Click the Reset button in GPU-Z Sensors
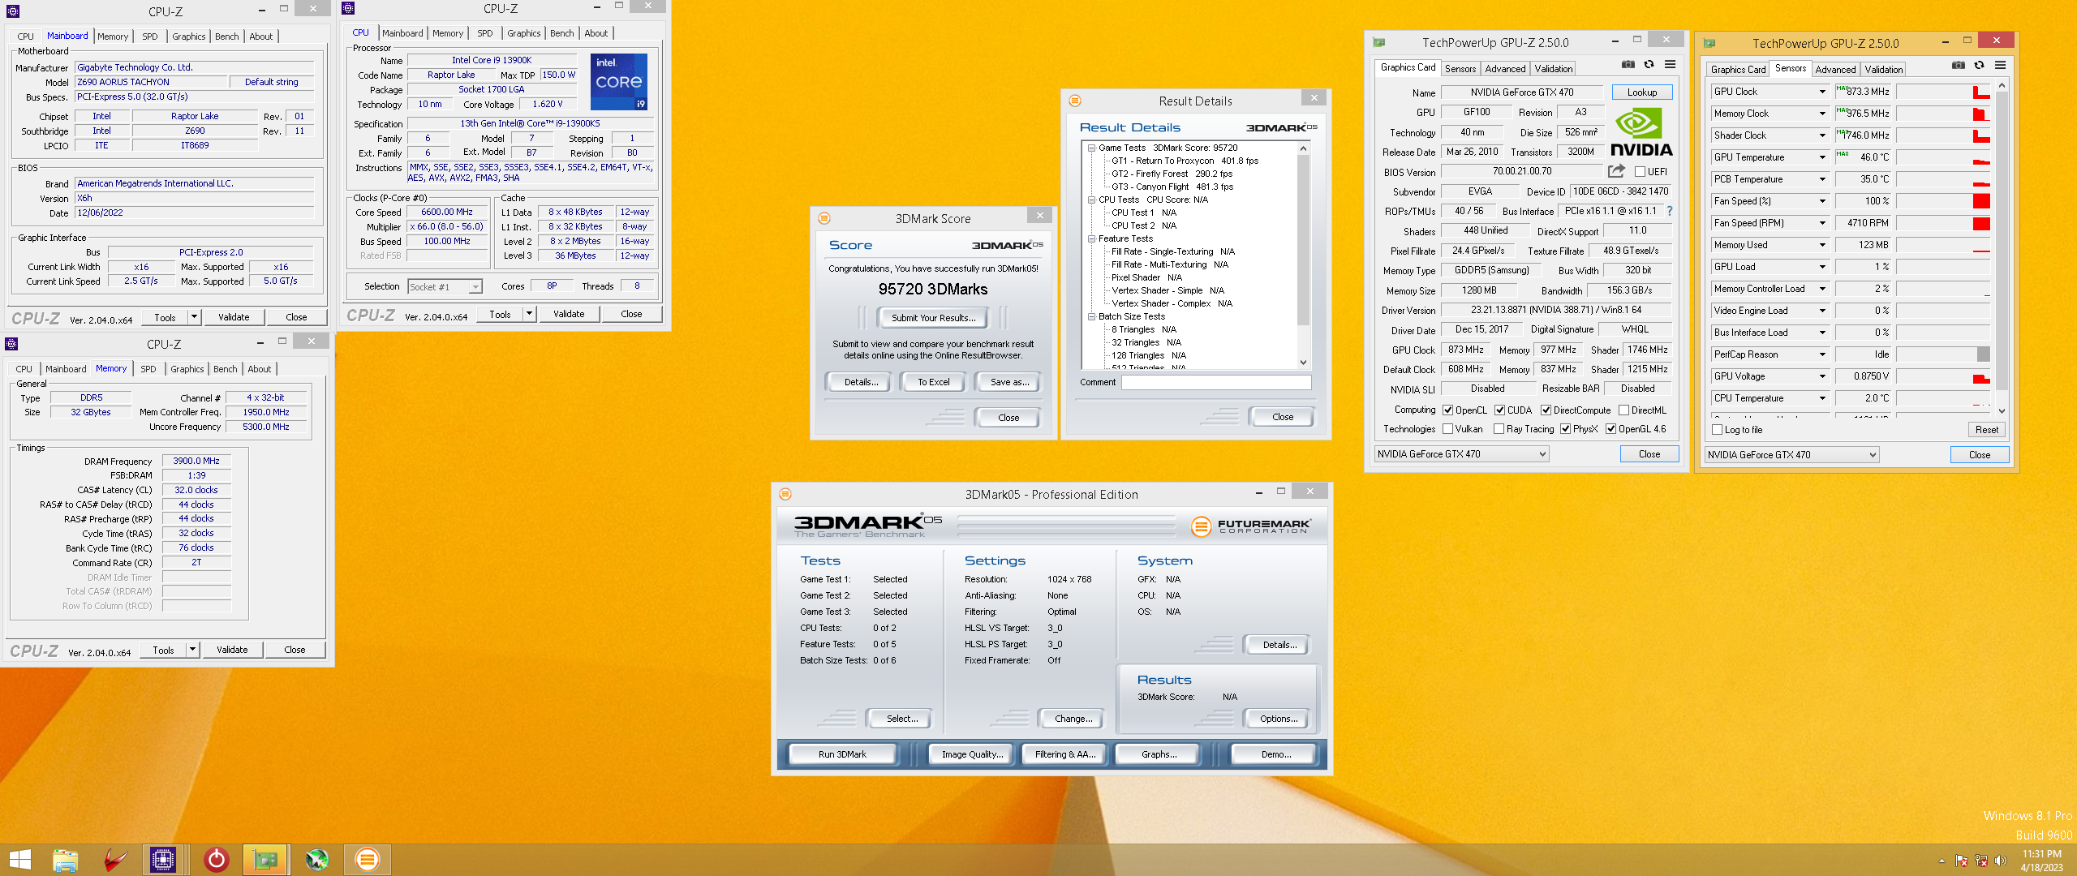Viewport: 2077px width, 876px height. [x=1986, y=430]
